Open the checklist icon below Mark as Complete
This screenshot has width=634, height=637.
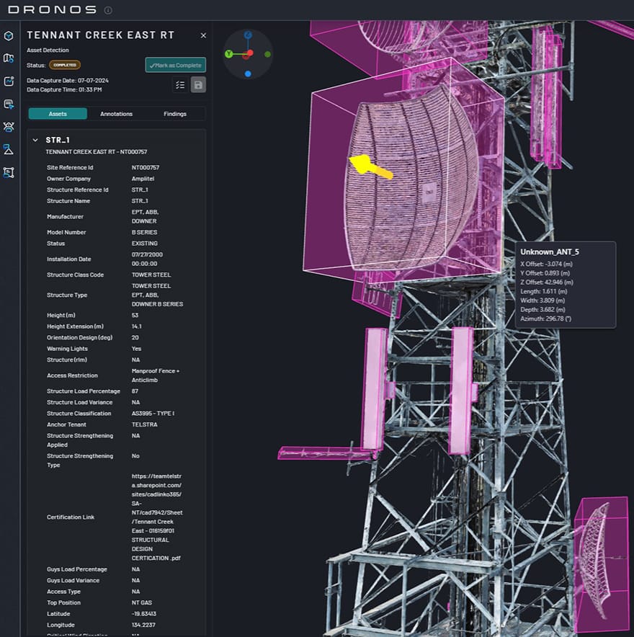180,85
